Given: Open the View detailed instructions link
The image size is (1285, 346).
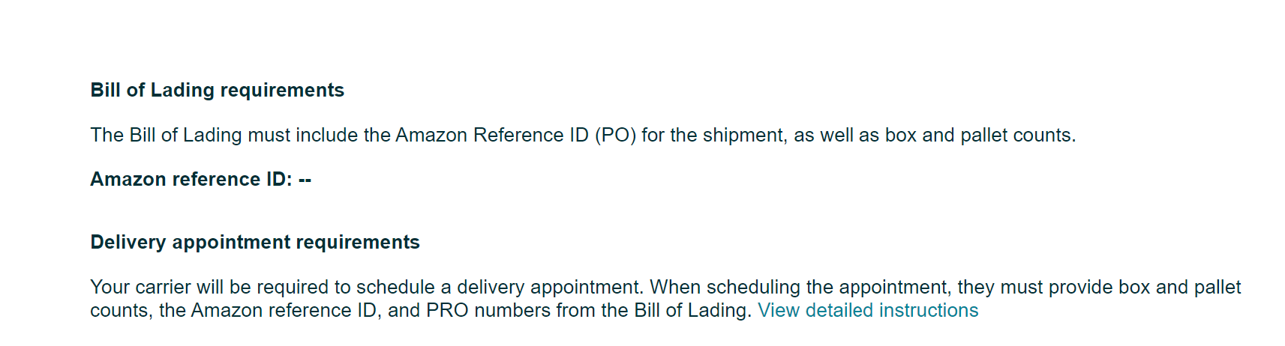Looking at the screenshot, I should (x=868, y=310).
